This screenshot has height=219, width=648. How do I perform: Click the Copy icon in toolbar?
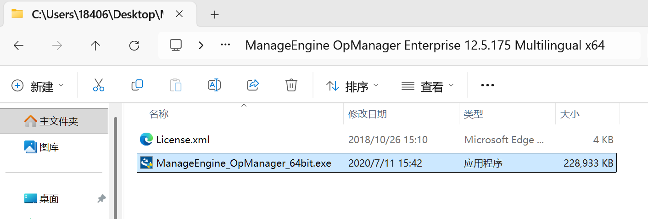pos(137,85)
